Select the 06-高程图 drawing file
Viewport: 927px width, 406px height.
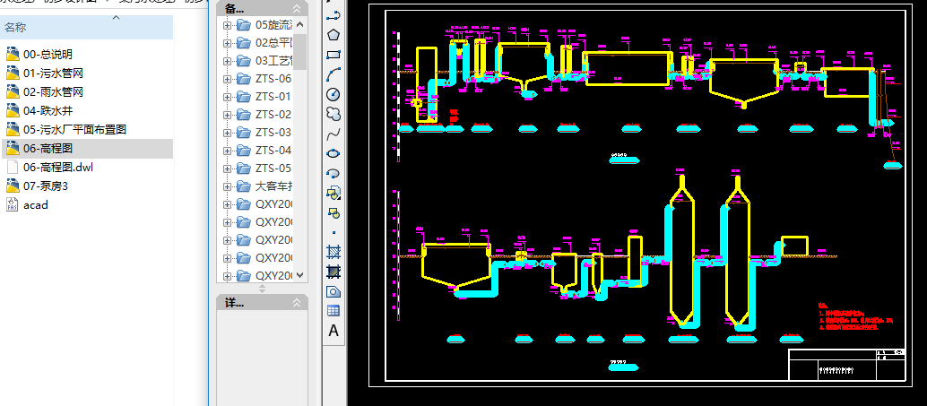coord(86,149)
